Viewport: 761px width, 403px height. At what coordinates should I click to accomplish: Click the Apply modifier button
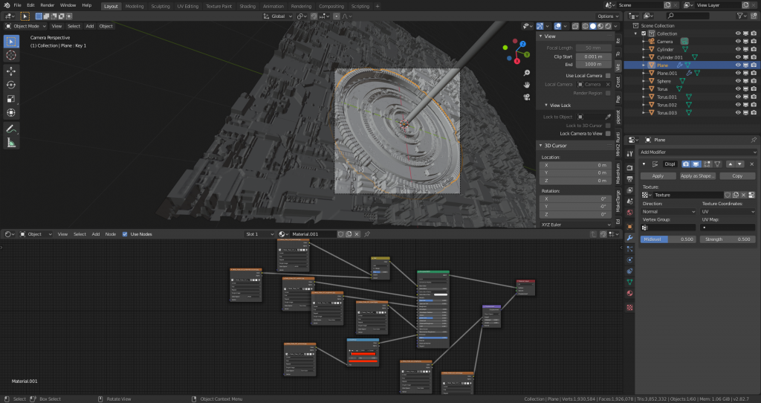pyautogui.click(x=658, y=176)
